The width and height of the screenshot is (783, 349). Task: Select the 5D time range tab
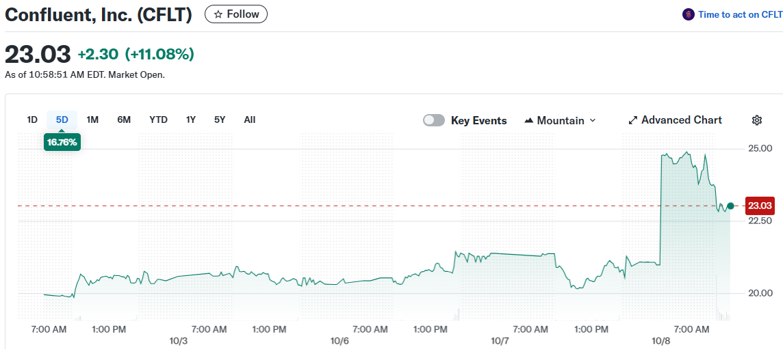click(62, 120)
